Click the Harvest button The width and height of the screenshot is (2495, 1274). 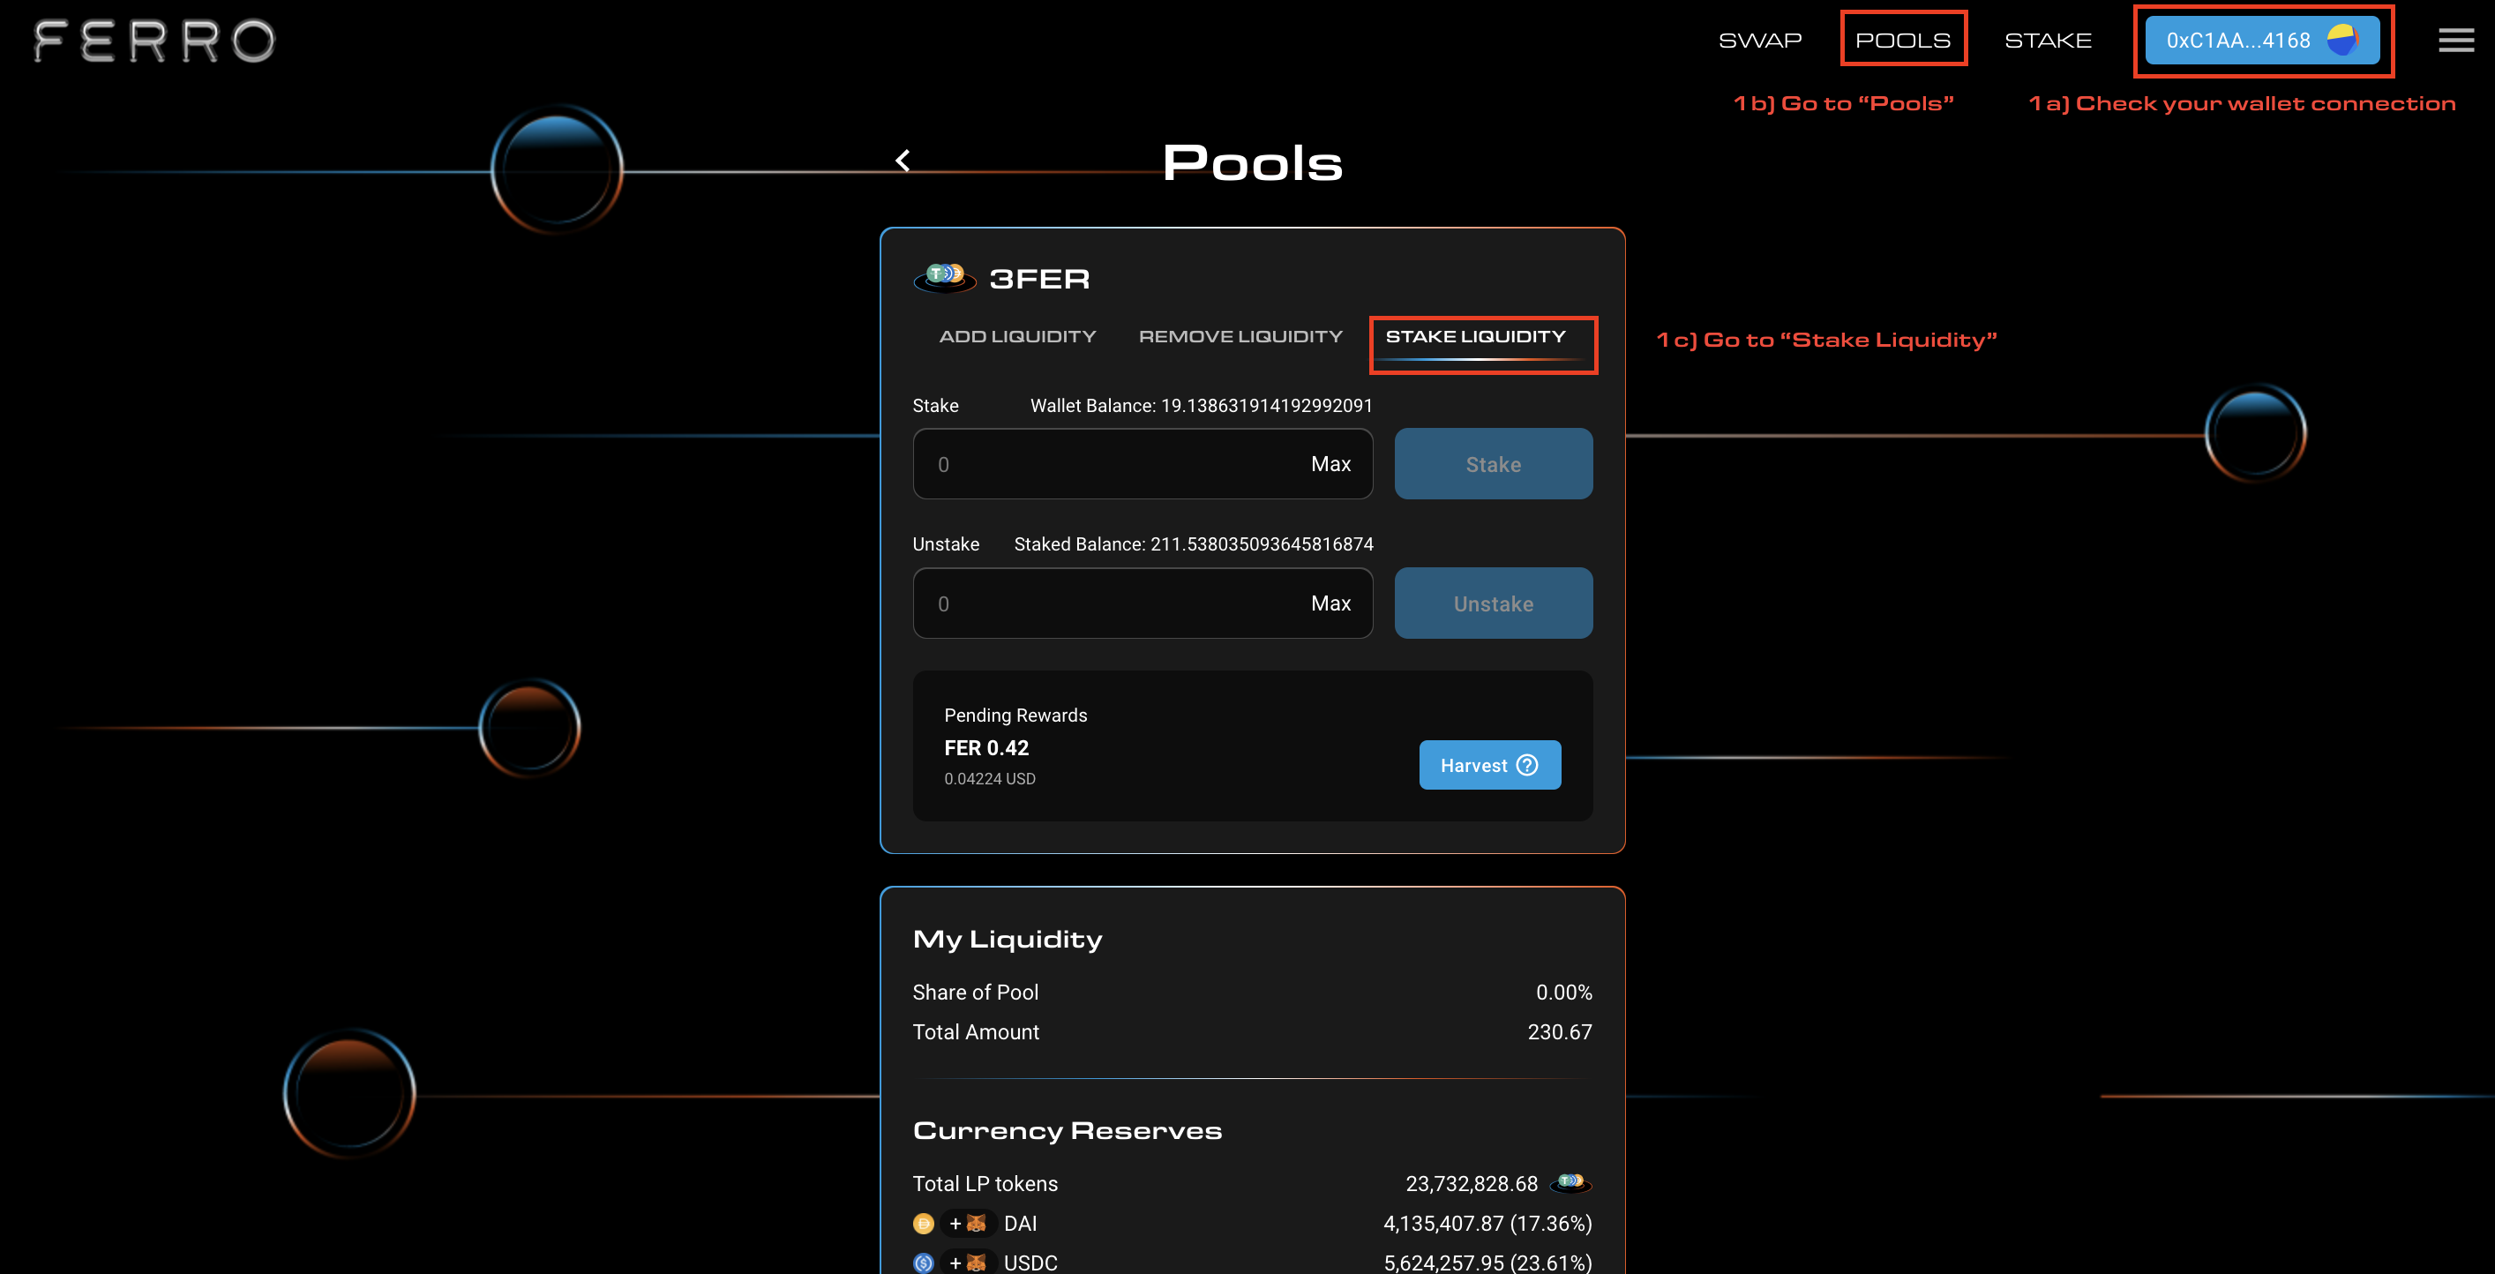[1489, 765]
